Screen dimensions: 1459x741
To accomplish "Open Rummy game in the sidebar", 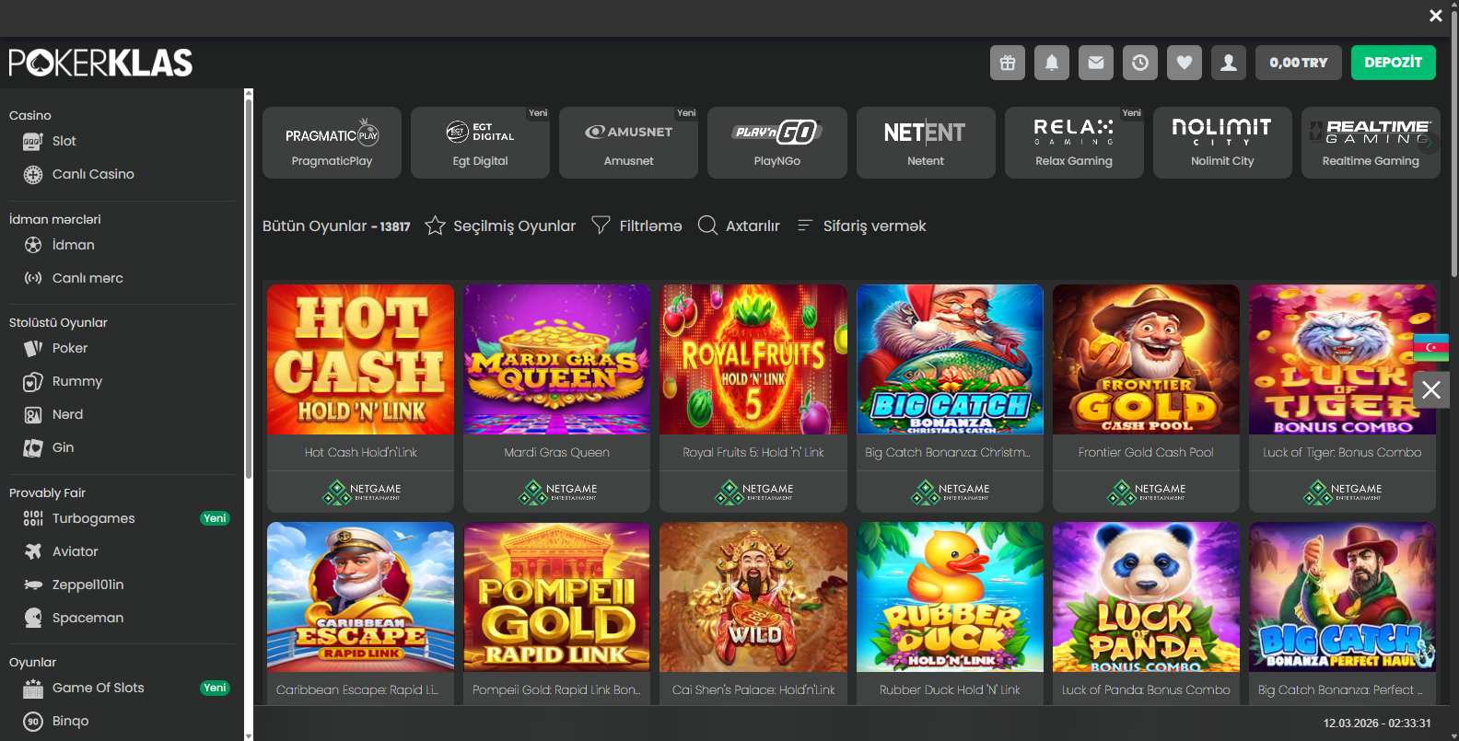I will [x=77, y=381].
